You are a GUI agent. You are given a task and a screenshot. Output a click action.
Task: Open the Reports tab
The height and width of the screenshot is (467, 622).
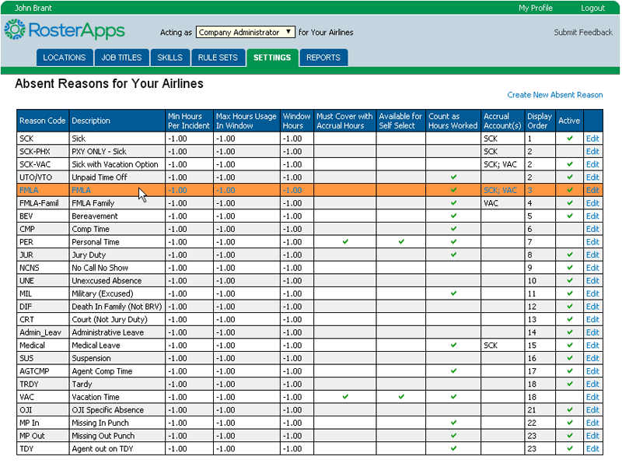click(x=323, y=58)
